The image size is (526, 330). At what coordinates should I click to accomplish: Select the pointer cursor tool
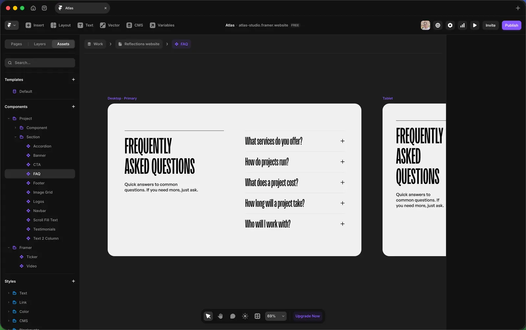208,316
